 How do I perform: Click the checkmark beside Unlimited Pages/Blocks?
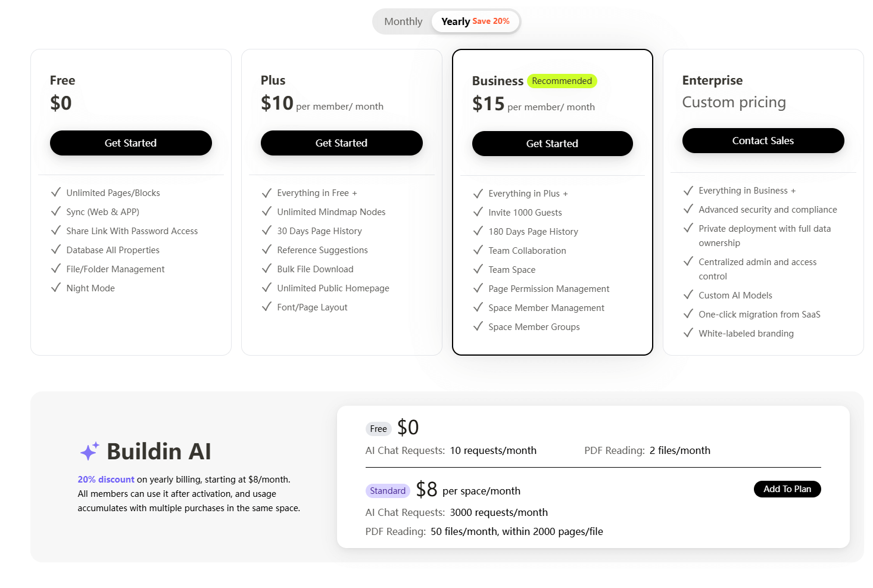56,192
